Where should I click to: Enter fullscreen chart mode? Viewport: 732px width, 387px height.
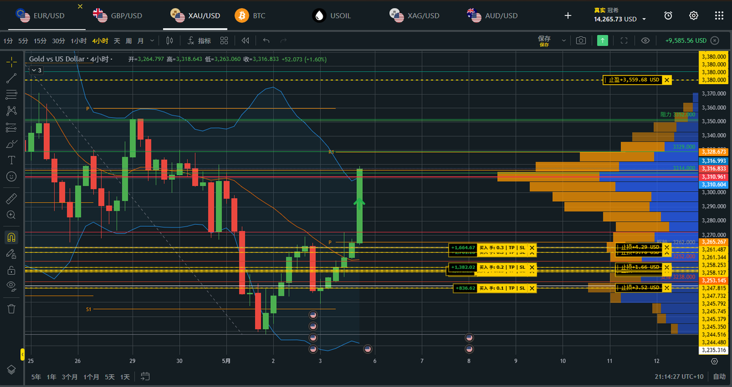pyautogui.click(x=624, y=41)
